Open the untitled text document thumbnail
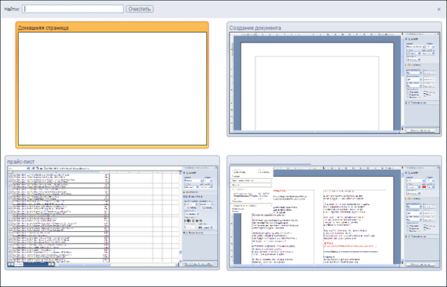Viewport: 447px width, 287px height. [334, 212]
